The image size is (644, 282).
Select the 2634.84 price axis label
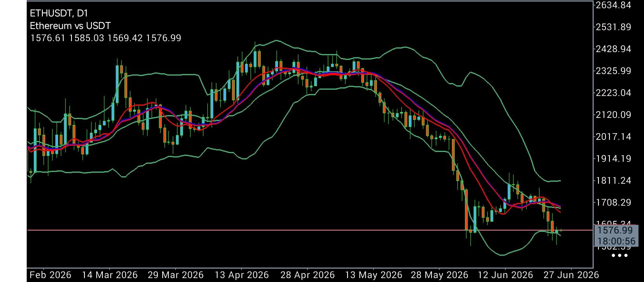[613, 5]
